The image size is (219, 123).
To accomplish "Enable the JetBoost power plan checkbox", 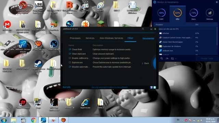I will [x=70, y=58].
